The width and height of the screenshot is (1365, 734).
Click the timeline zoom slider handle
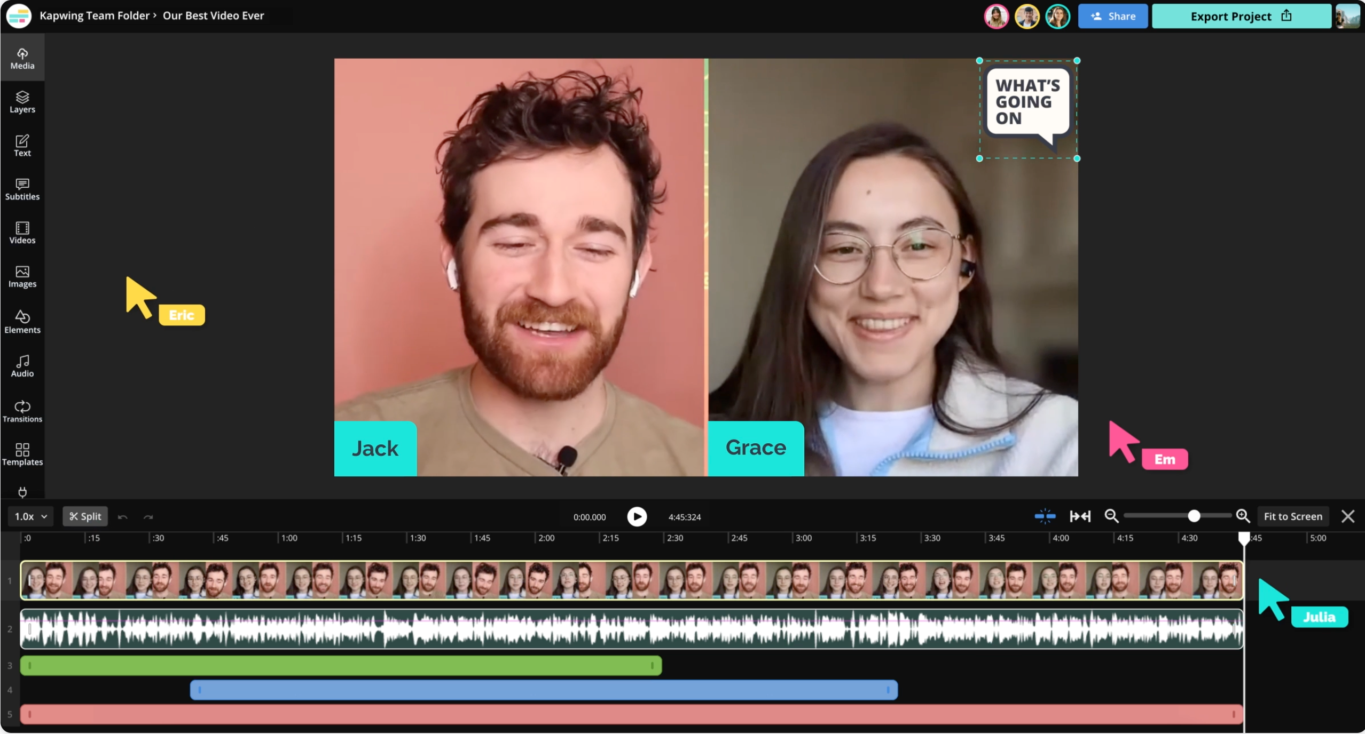pyautogui.click(x=1194, y=516)
